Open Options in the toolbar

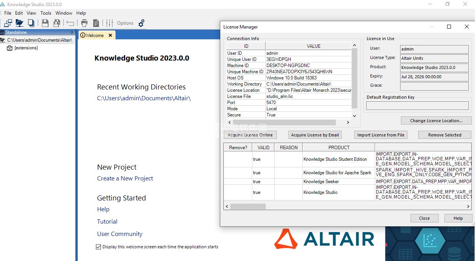point(125,23)
